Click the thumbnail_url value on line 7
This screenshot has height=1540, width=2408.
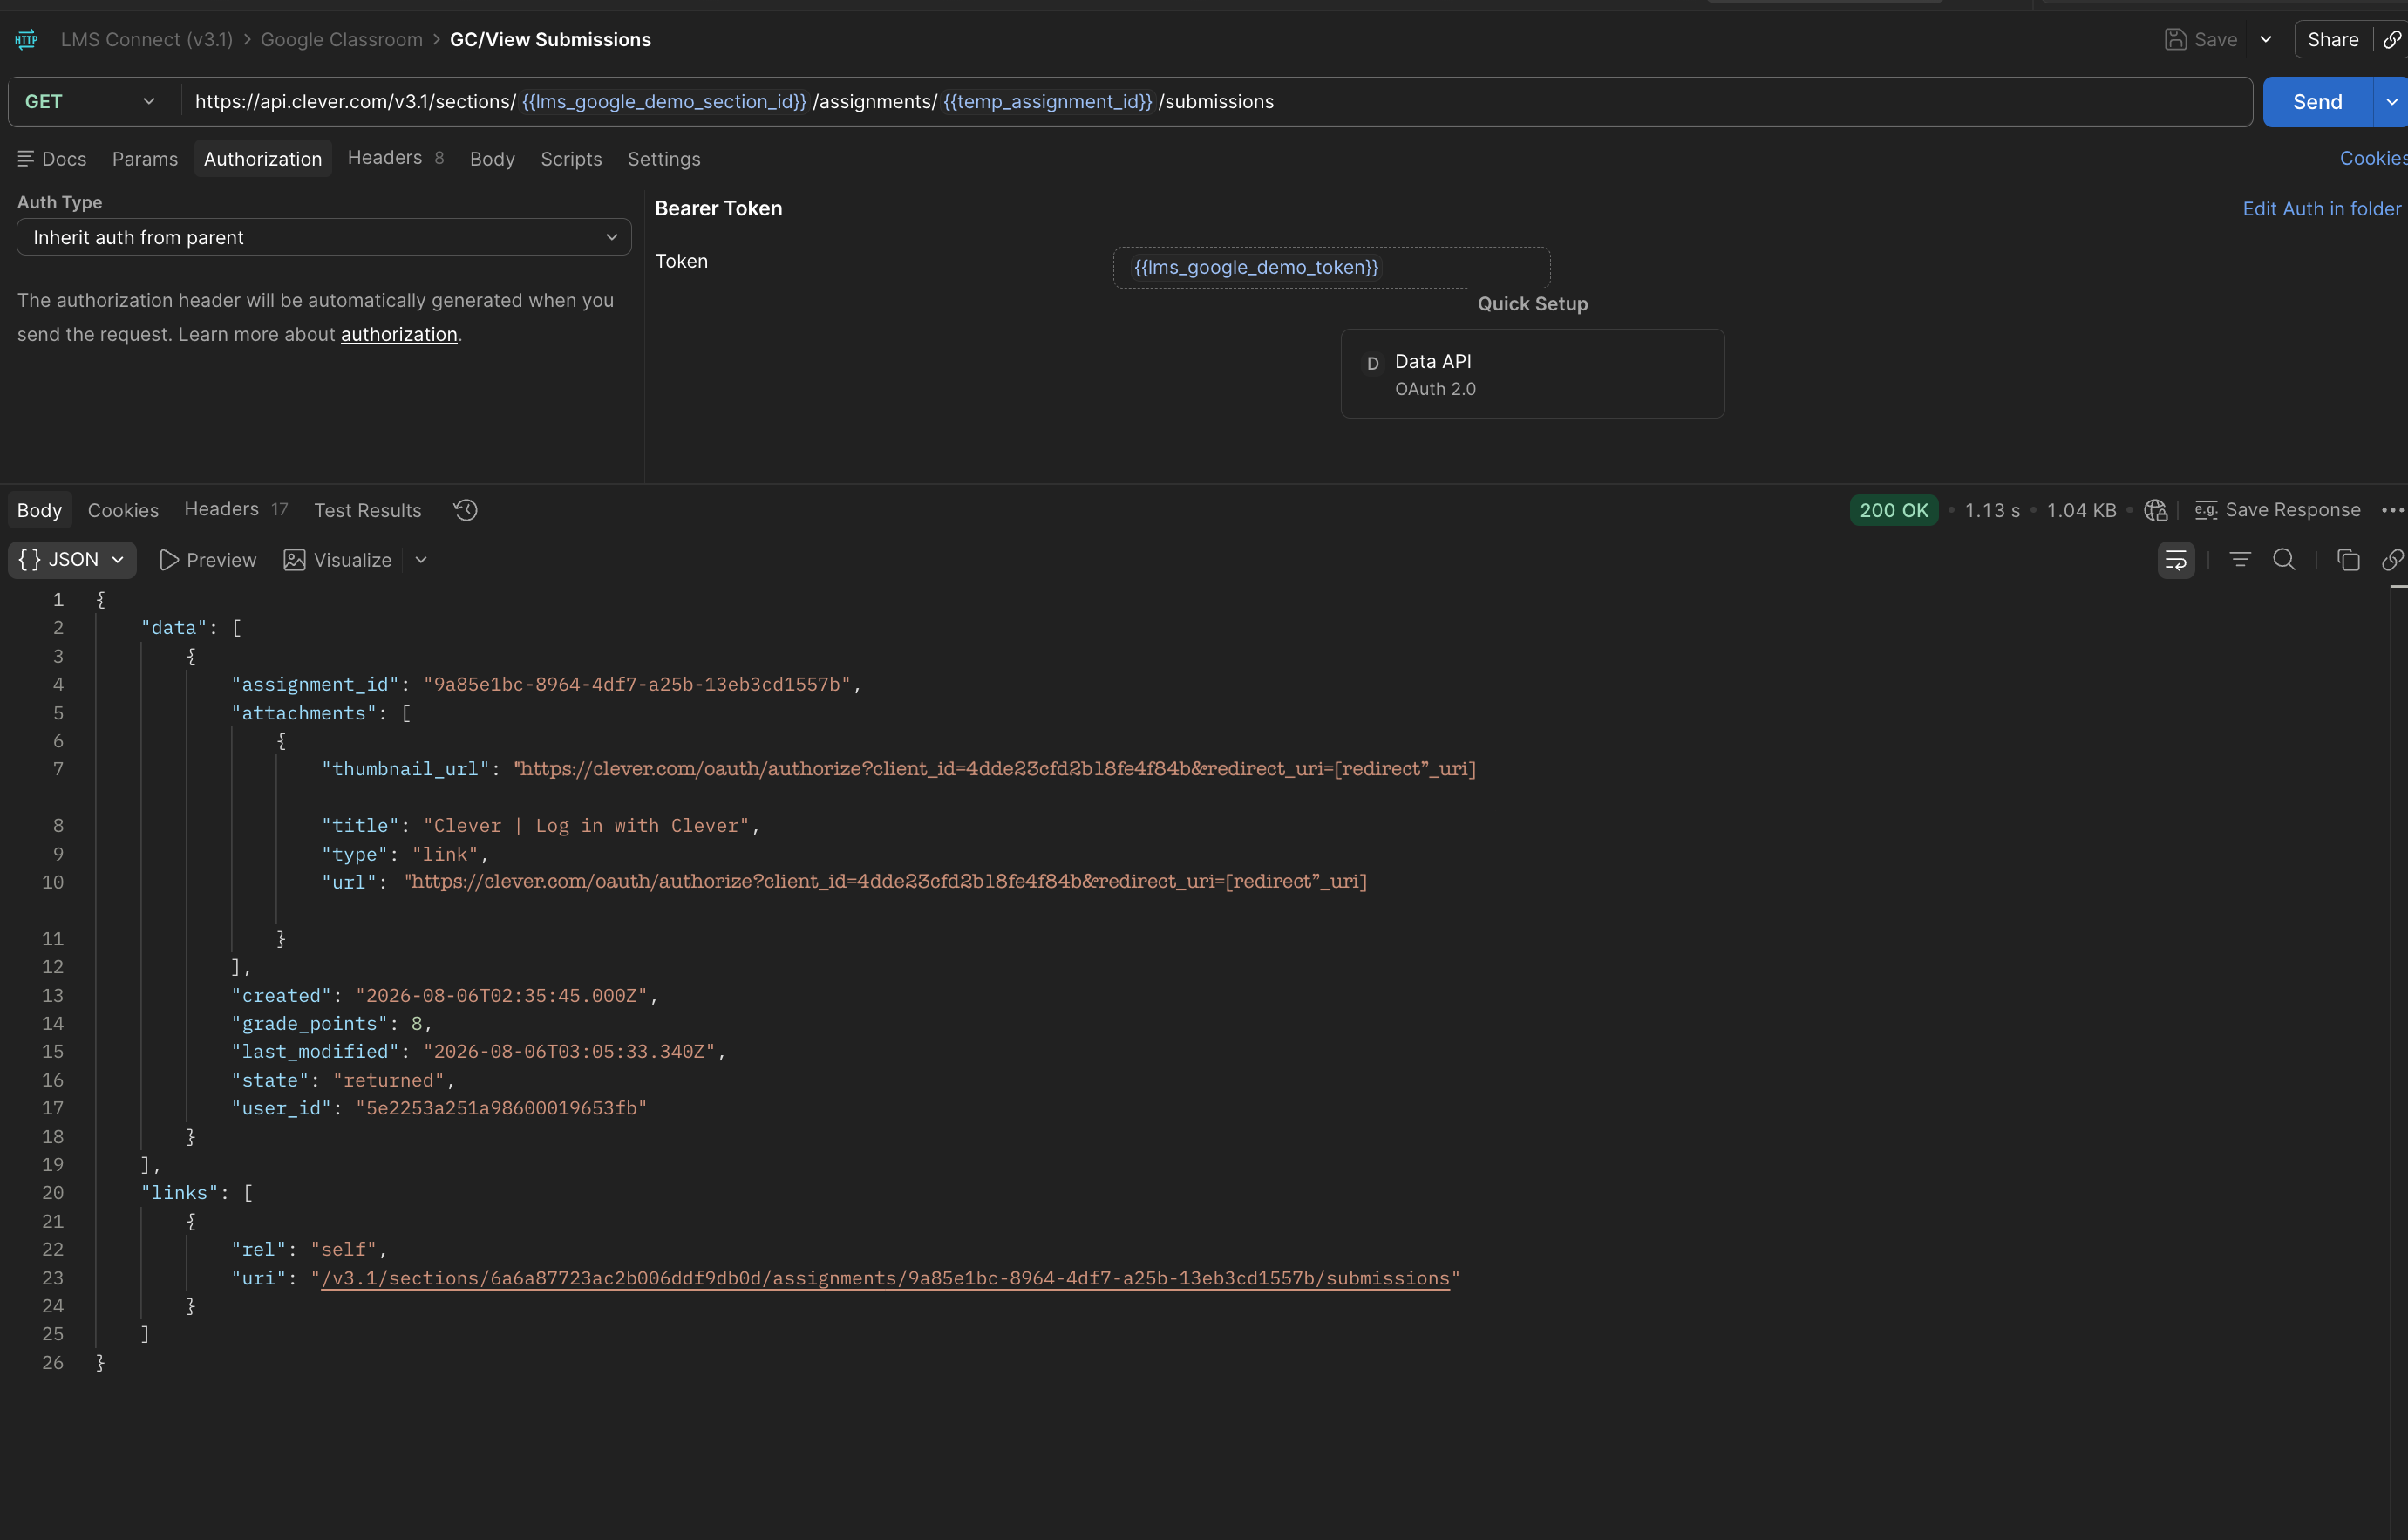(x=994, y=768)
